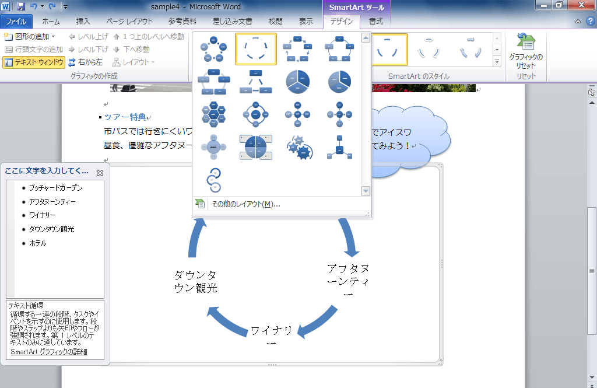Choose the Nondirectional Cycle layout
This screenshot has width=597, height=388.
pyautogui.click(x=339, y=49)
